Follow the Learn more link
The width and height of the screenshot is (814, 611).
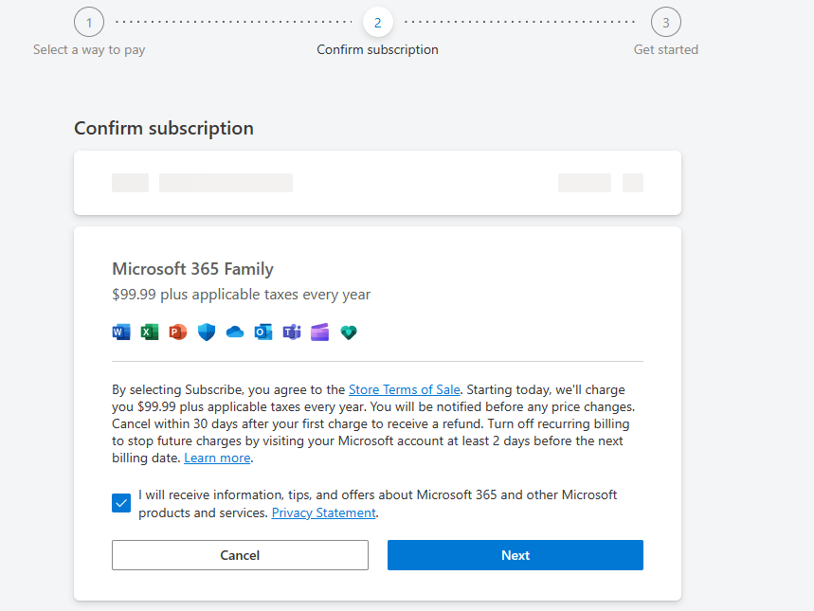click(218, 458)
